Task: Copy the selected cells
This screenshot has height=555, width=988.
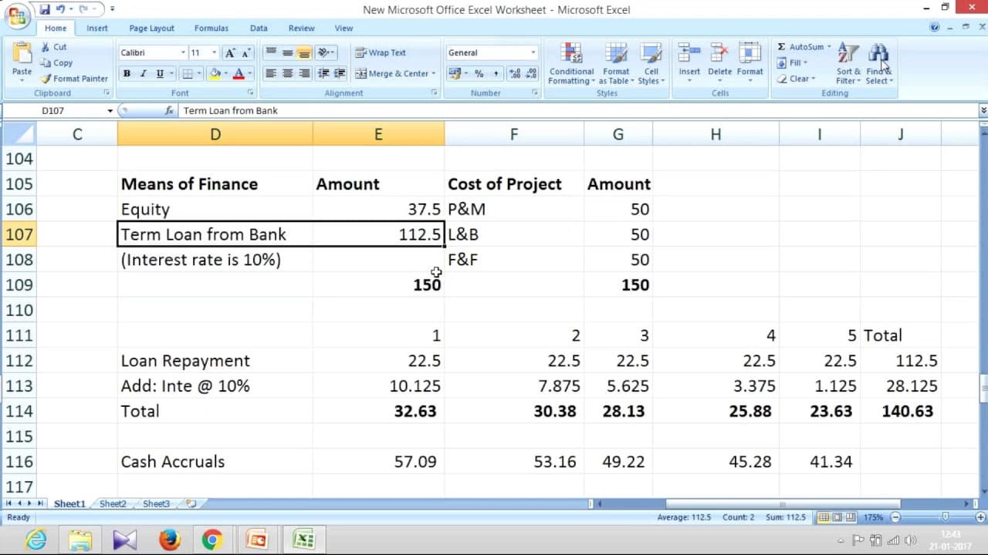Action: point(56,63)
